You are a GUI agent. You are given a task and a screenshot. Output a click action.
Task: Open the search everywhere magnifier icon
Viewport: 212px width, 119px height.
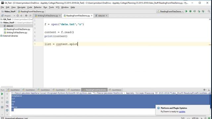209,11
